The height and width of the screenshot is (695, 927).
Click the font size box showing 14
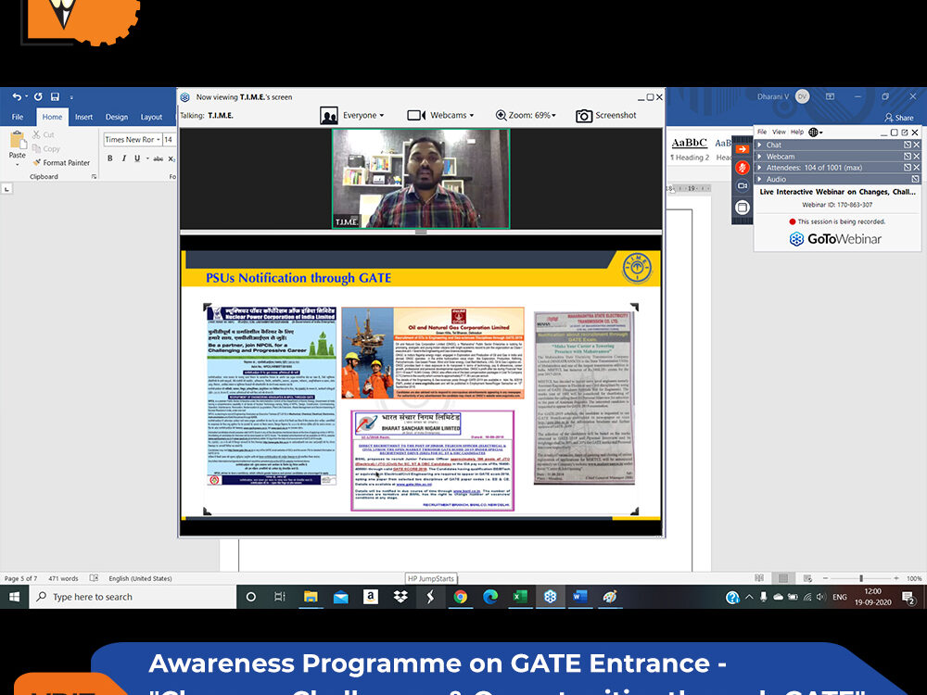[169, 140]
